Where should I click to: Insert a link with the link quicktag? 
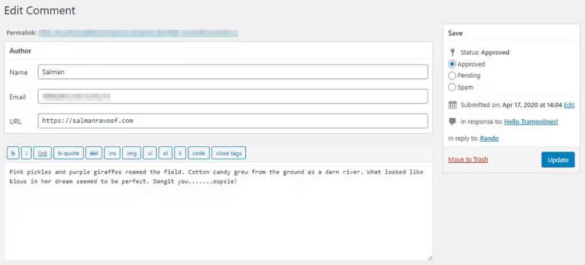[42, 153]
